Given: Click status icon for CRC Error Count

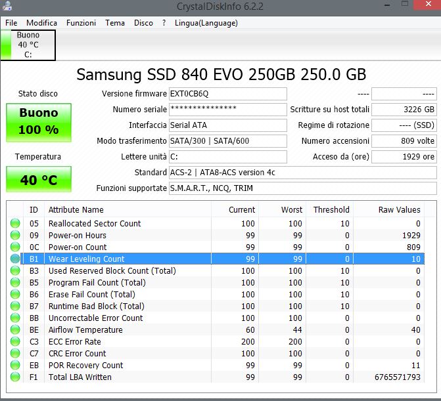Looking at the screenshot, I should coord(15,353).
